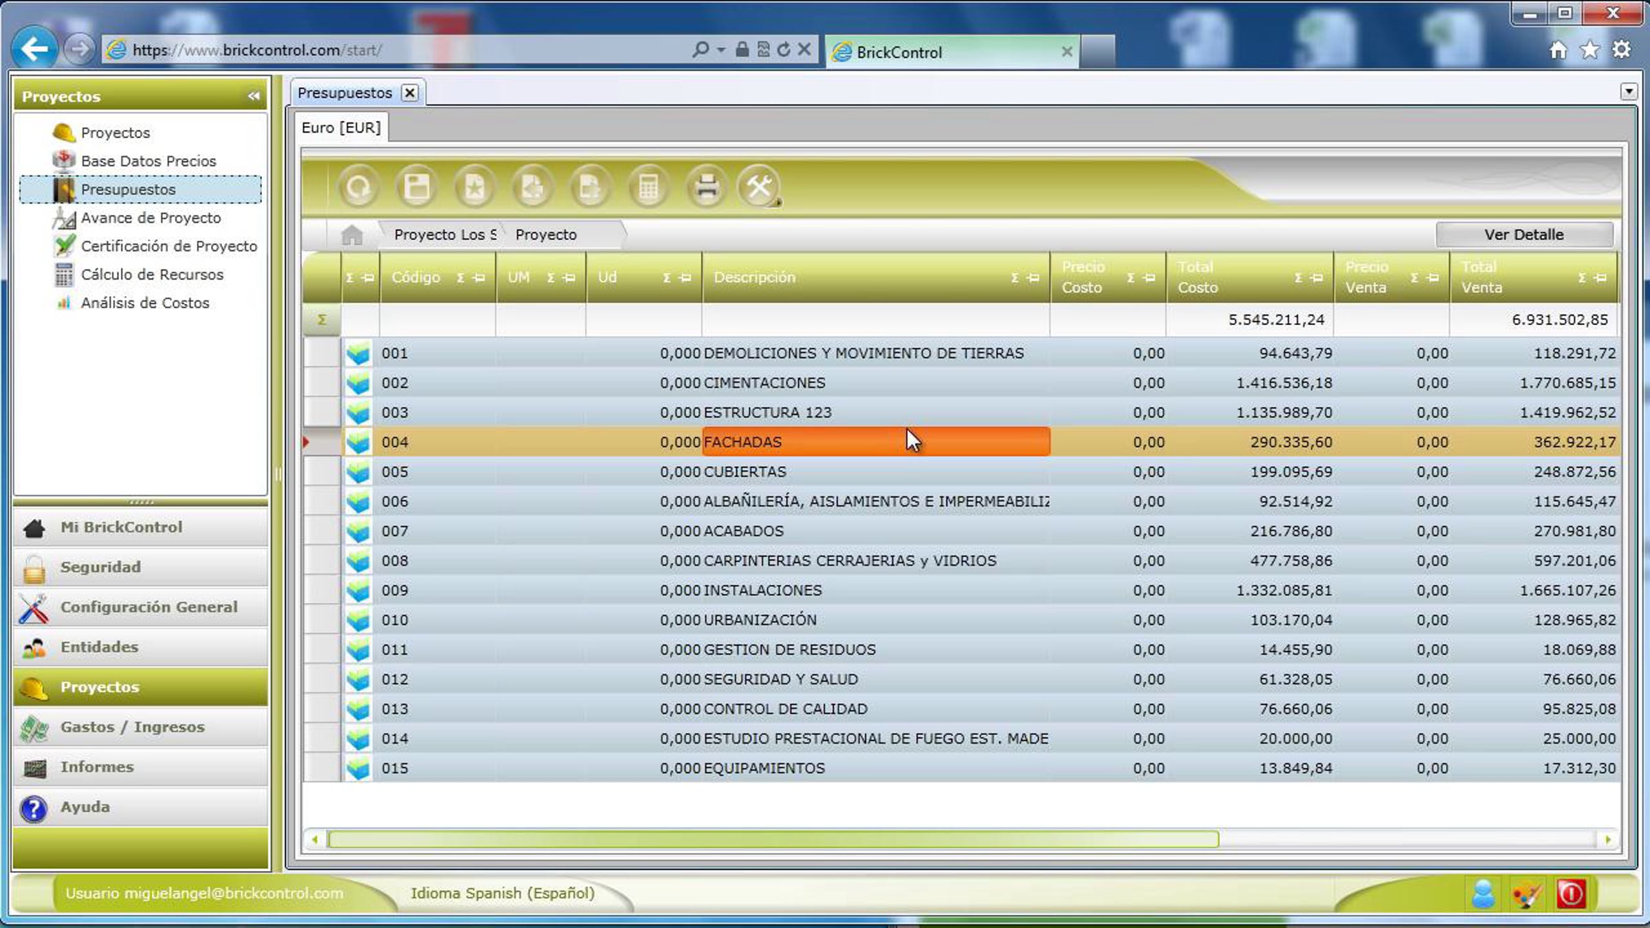The height and width of the screenshot is (928, 1650).
Task: Click the calculator icon in toolbar
Action: [x=648, y=187]
